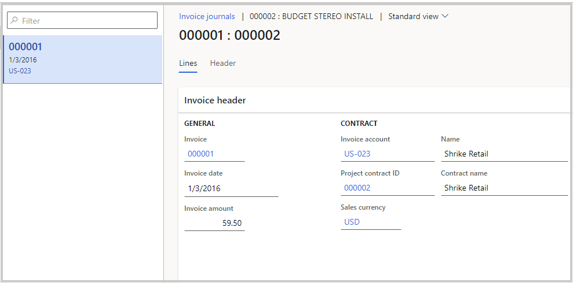
Task: Click Name field above Contract name
Action: click(x=504, y=154)
